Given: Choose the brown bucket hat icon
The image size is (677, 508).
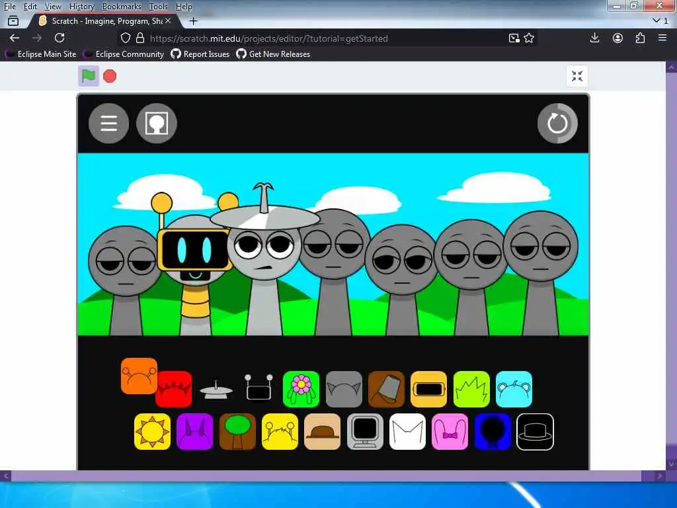Looking at the screenshot, I should (386, 389).
